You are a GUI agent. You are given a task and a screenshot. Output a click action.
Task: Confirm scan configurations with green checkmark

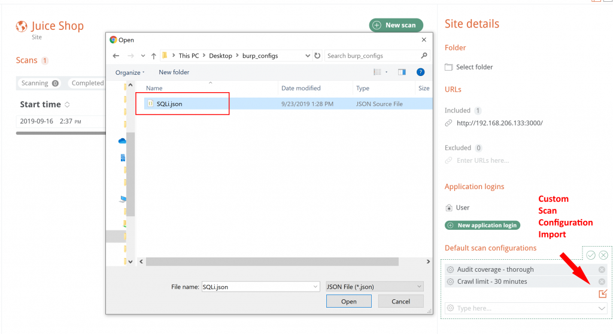[x=591, y=255]
